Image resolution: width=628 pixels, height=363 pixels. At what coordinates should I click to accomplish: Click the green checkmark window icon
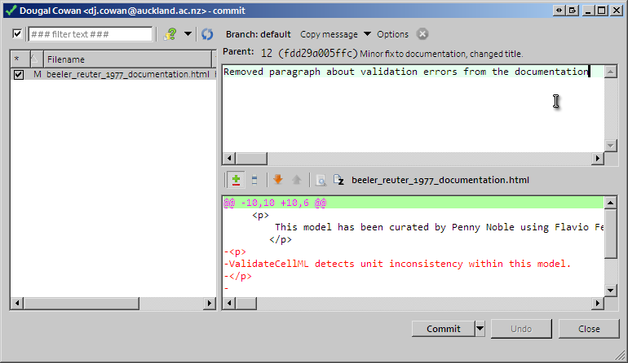point(11,11)
